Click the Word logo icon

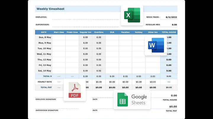point(156,45)
